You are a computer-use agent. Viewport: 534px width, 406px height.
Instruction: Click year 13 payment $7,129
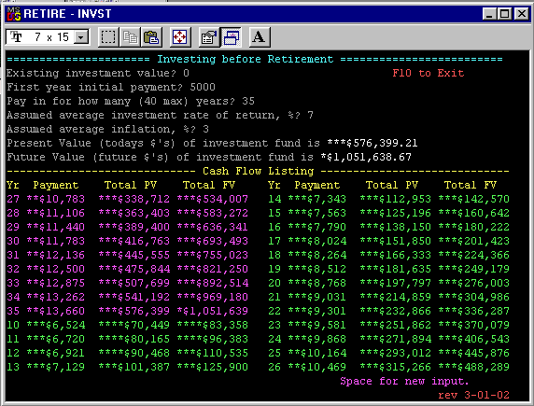(x=55, y=367)
